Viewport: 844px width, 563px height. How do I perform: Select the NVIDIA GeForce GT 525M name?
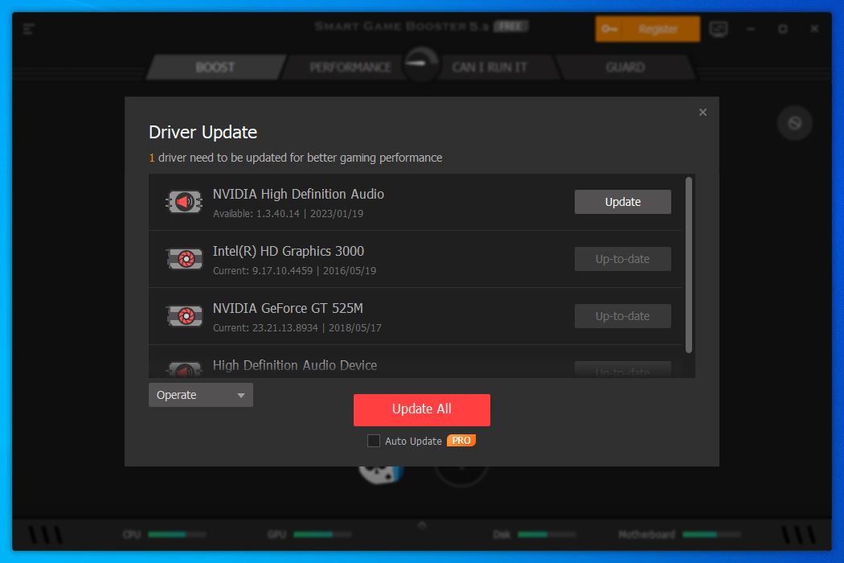[x=288, y=308]
